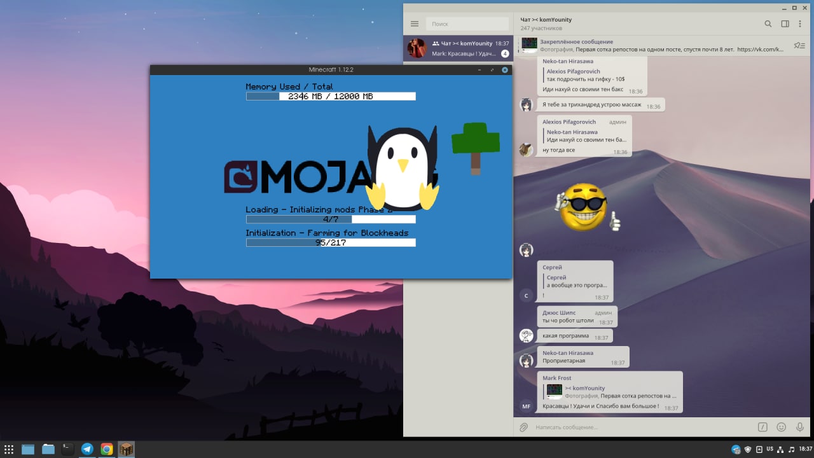Click Initialization 95/217 progress bar
Screen dimensions: 814x458
tap(331, 242)
